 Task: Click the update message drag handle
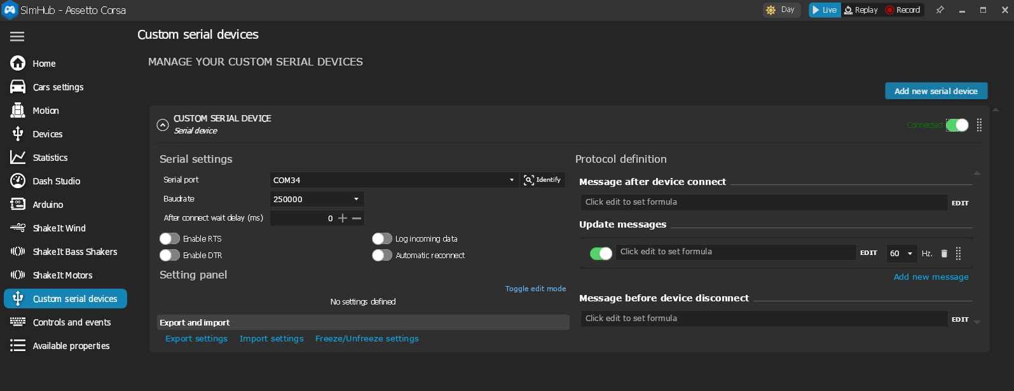click(x=958, y=254)
